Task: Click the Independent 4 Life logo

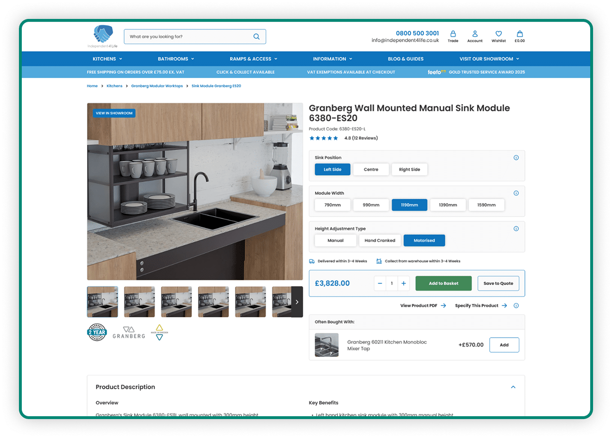Action: pyautogui.click(x=103, y=36)
